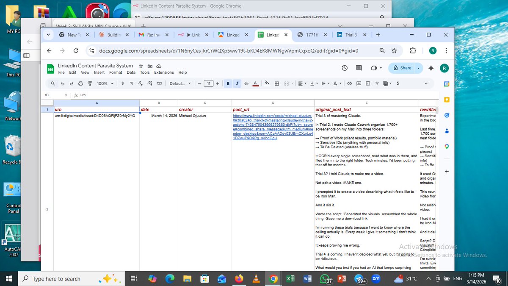Reload the Chrome page
The width and height of the screenshot is (508, 286).
[76, 51]
